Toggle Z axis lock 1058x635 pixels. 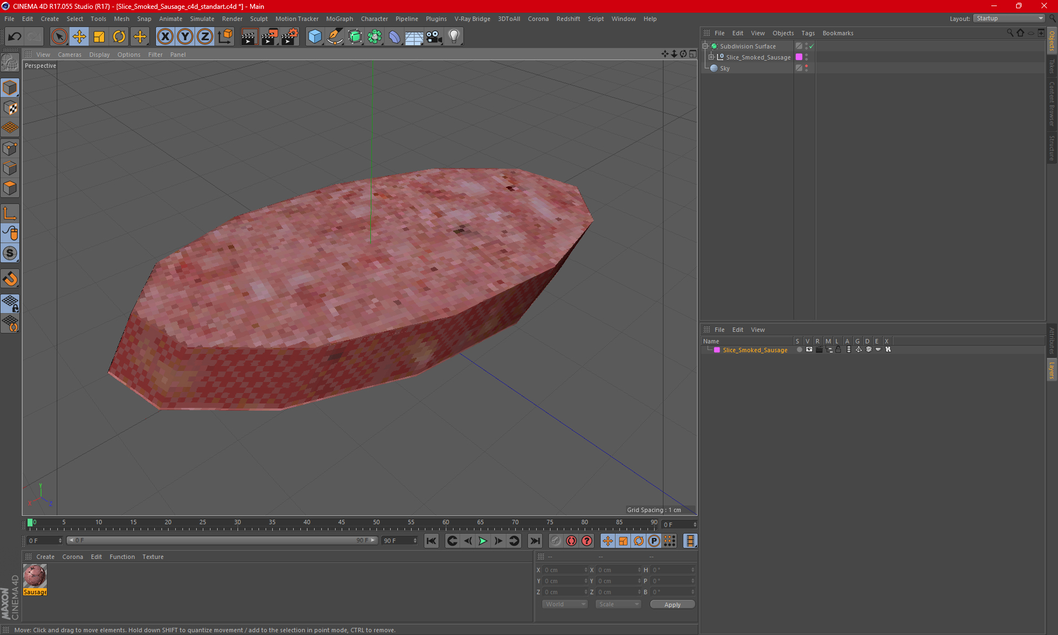[205, 37]
